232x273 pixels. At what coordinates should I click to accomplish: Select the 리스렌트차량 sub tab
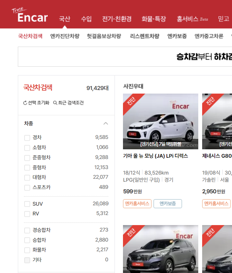pos(145,36)
